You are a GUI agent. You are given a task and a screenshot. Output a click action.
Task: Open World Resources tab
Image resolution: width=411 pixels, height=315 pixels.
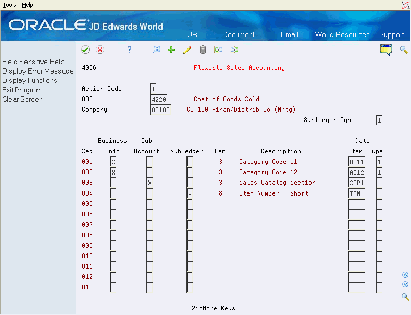342,34
